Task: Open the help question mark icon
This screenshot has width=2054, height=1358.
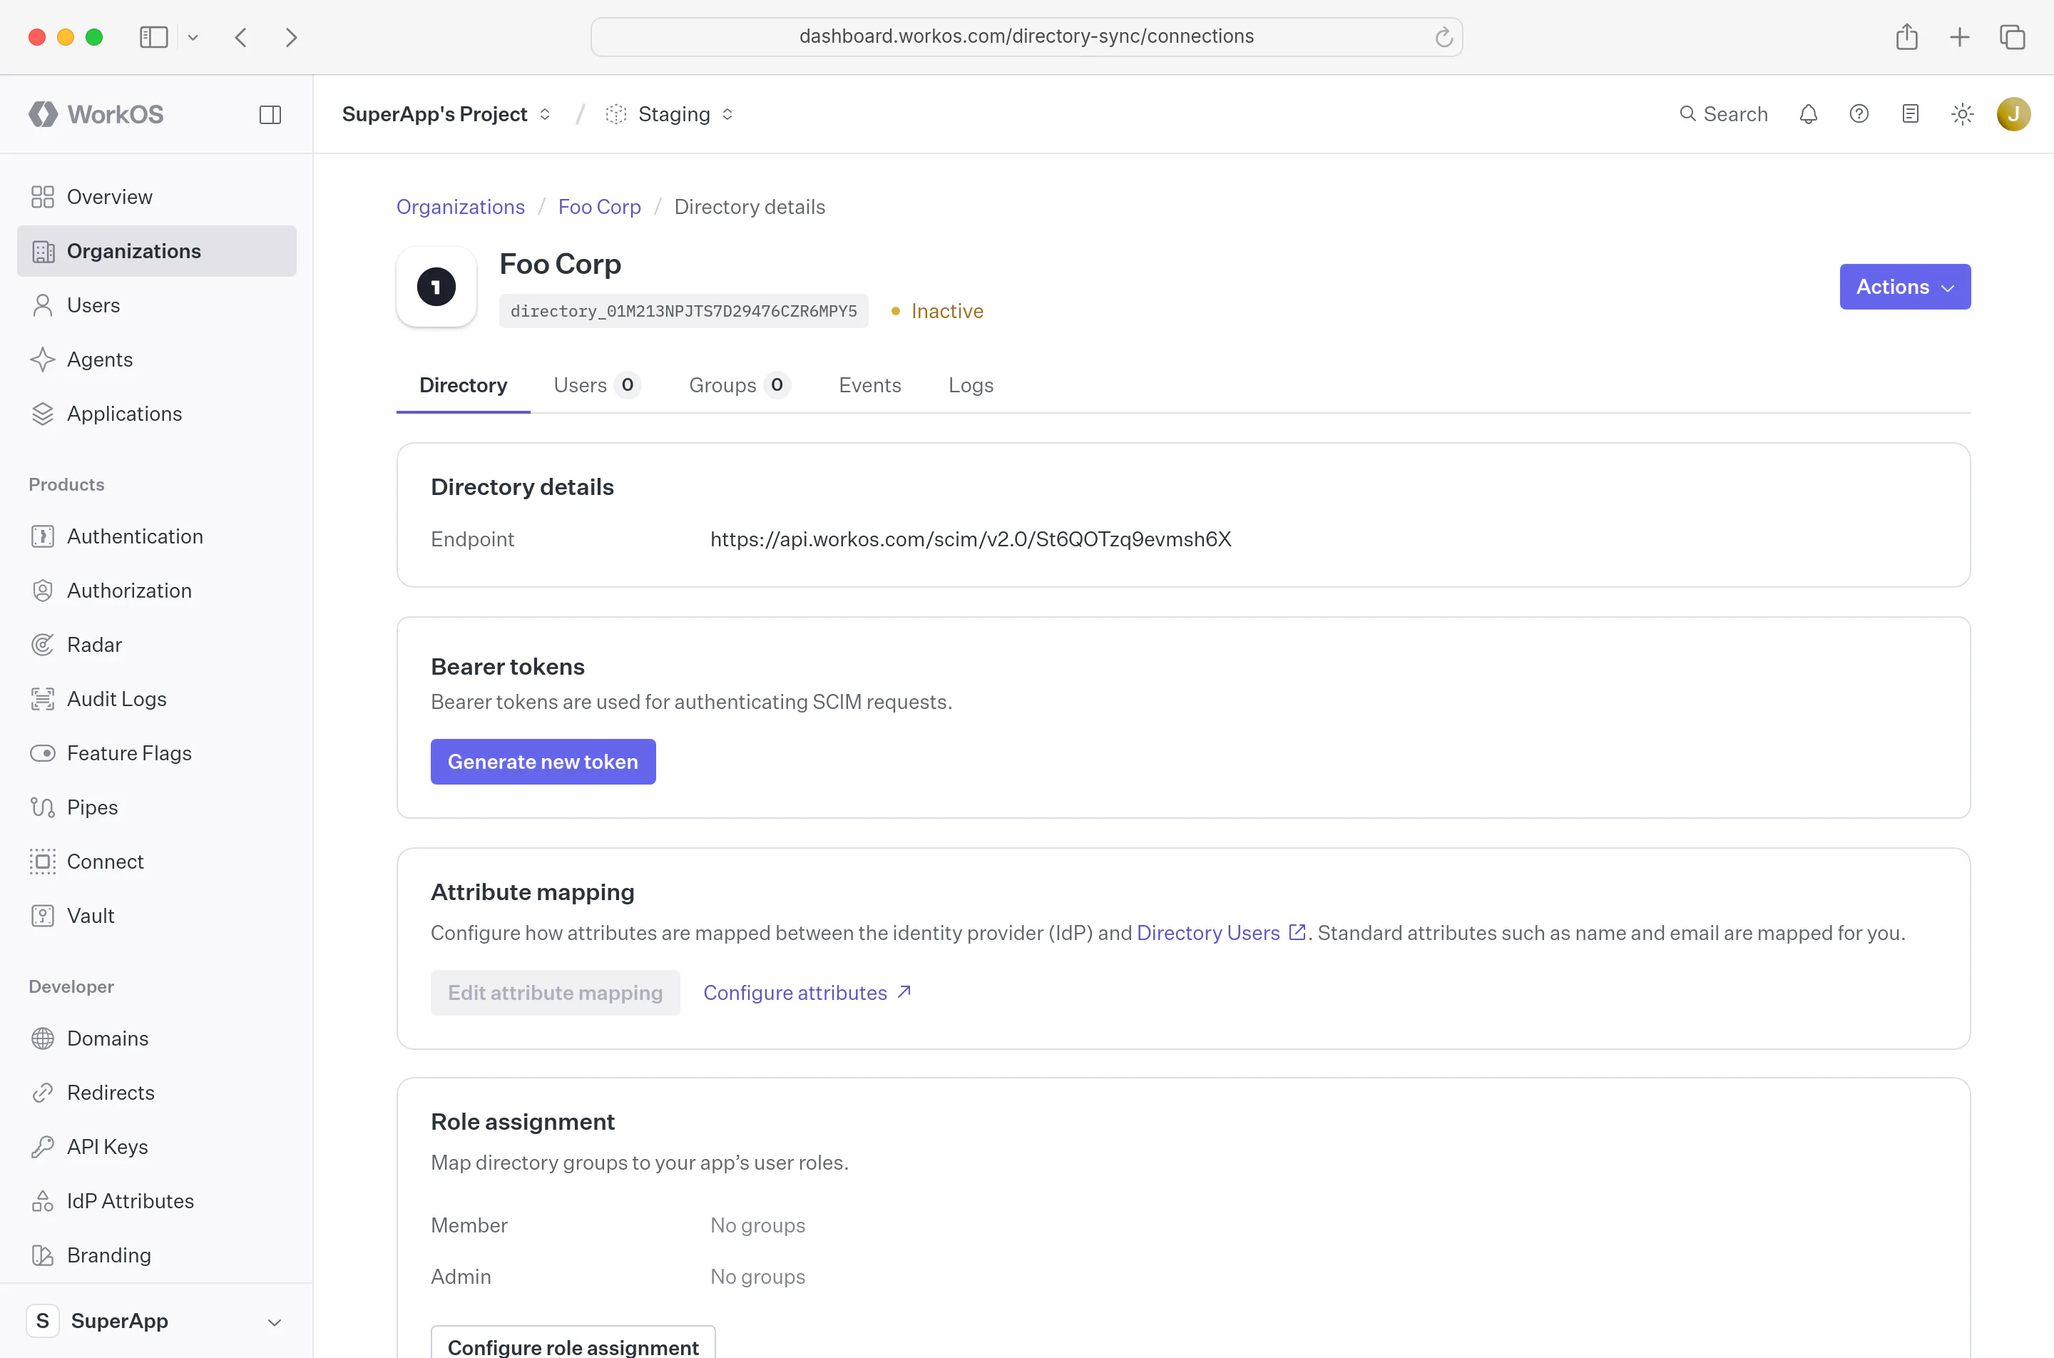Action: [1859, 114]
